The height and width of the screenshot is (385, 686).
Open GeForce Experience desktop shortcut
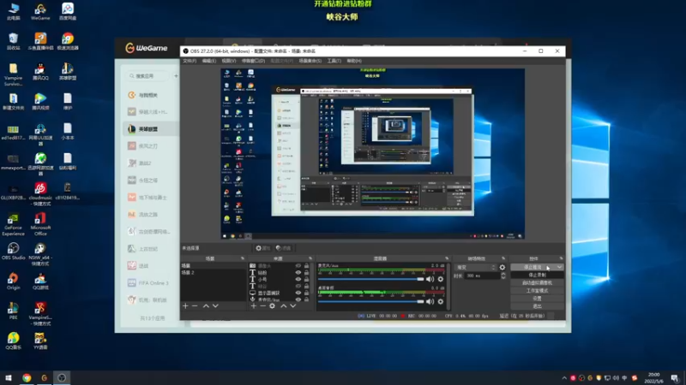[x=13, y=224]
